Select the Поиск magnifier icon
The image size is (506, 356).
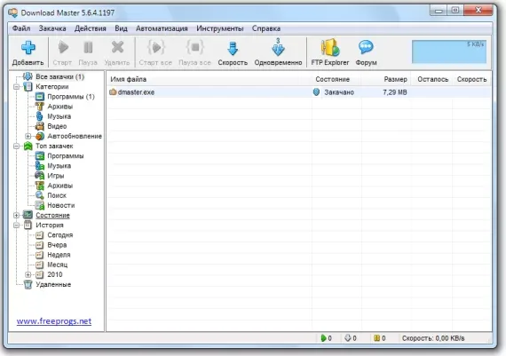[x=40, y=195]
